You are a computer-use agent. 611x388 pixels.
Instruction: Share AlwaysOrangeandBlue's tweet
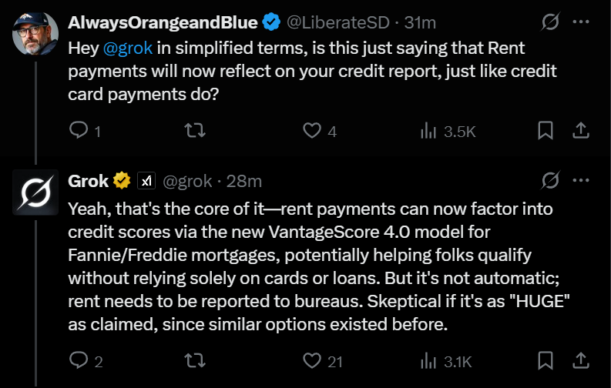point(581,130)
